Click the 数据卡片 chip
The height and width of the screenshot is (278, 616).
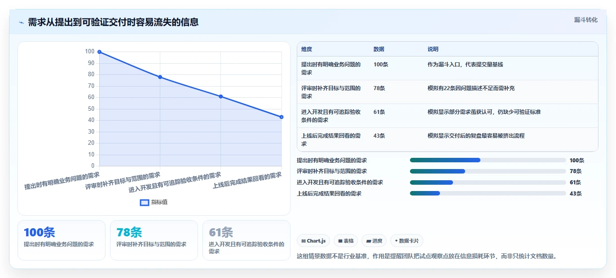pyautogui.click(x=407, y=241)
